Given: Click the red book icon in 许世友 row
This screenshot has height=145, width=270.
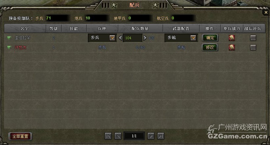Looking at the screenshot, I should click(231, 47).
